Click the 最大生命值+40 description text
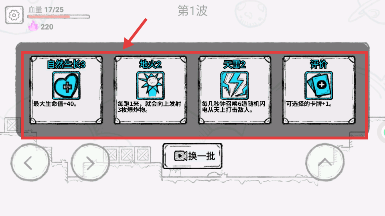 (x=55, y=104)
